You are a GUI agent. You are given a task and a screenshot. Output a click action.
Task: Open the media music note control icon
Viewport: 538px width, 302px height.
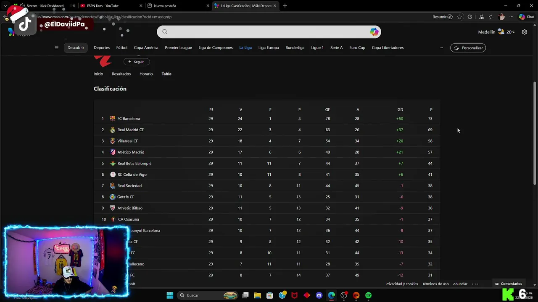pos(481,17)
